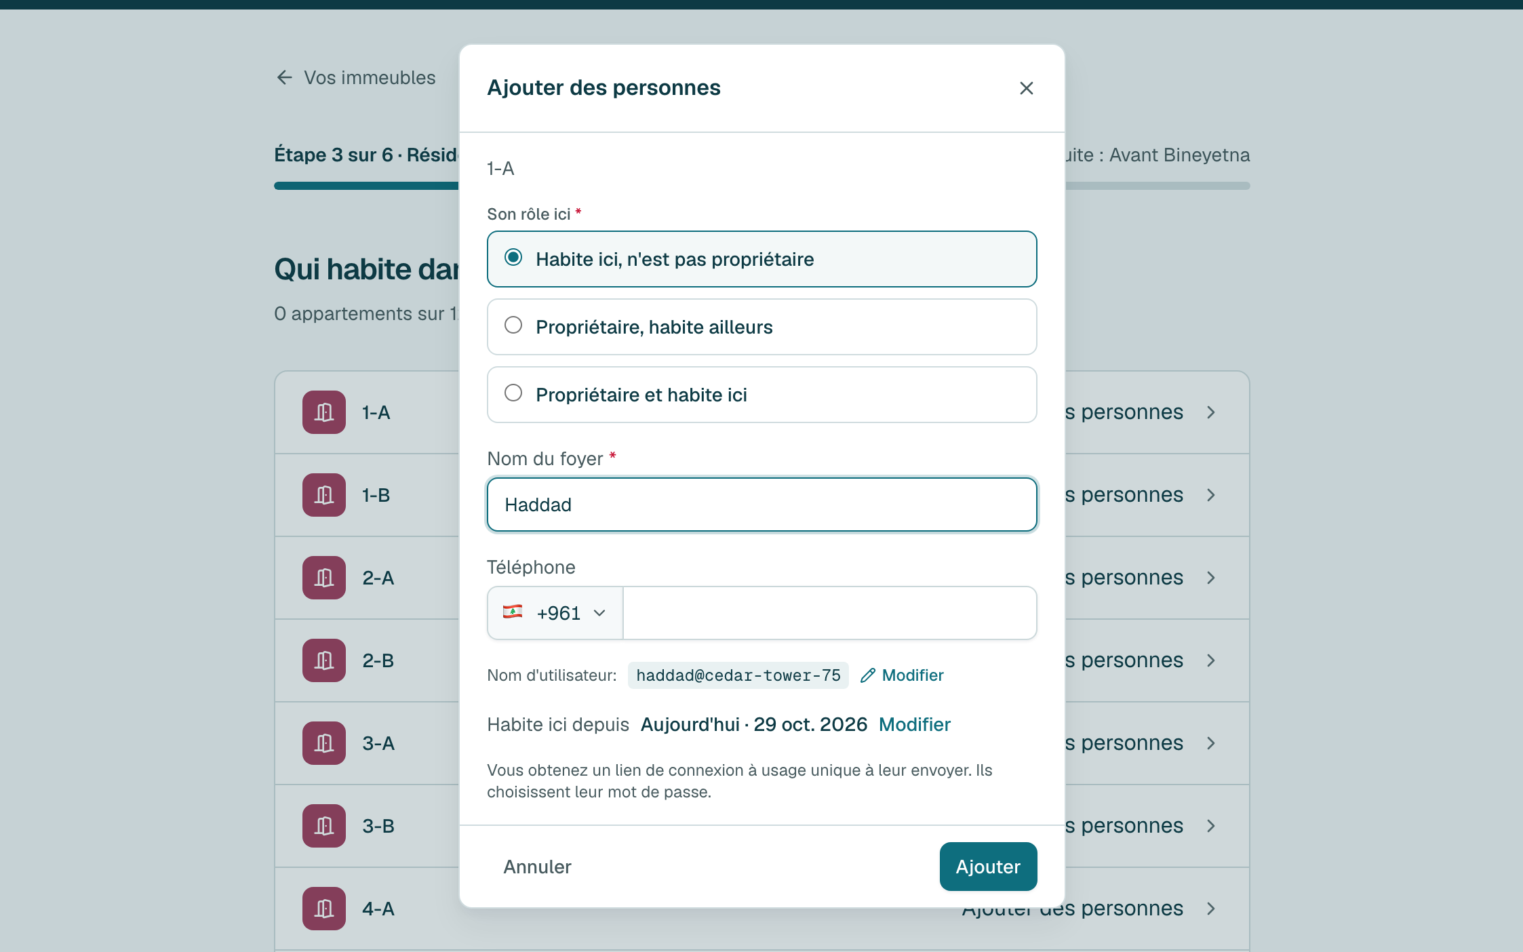Select "Propriétaire et habite ici" option
Screen dimensions: 1523x952
coord(761,395)
